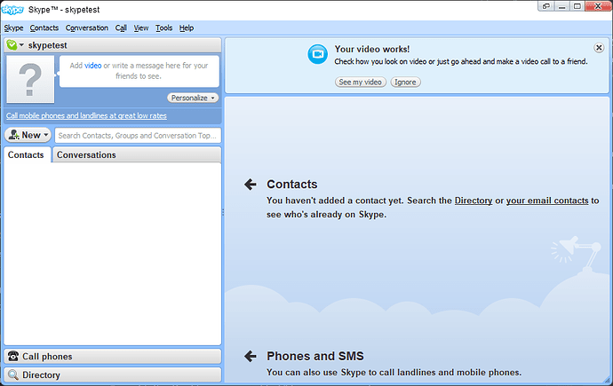This screenshot has height=386, width=613.
Task: Open the View menu
Action: coord(141,28)
